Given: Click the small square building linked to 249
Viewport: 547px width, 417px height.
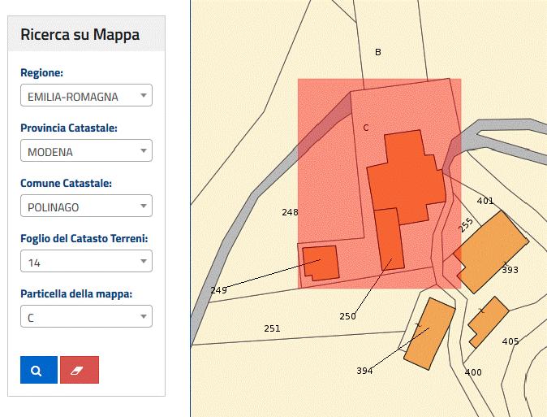Looking at the screenshot, I should coord(321,263).
